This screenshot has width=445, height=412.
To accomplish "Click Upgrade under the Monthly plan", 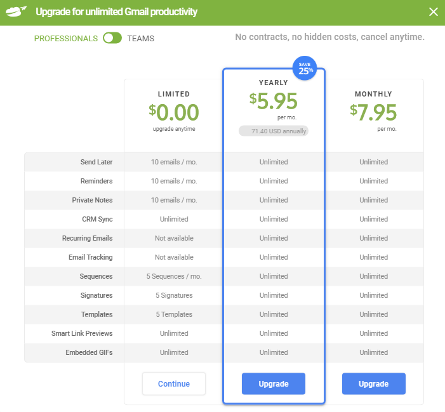I will [x=373, y=383].
